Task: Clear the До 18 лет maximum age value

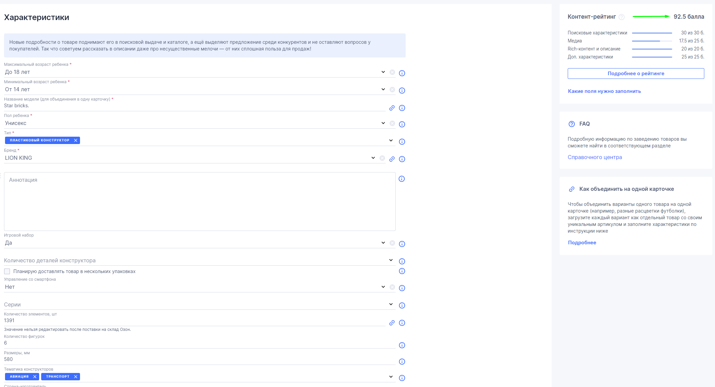Action: point(392,72)
